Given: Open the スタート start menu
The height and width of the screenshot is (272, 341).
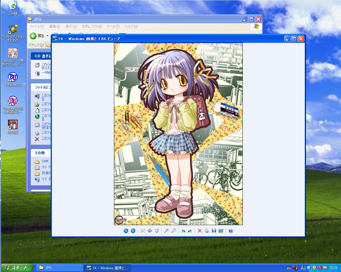Looking at the screenshot, I should [x=17, y=268].
